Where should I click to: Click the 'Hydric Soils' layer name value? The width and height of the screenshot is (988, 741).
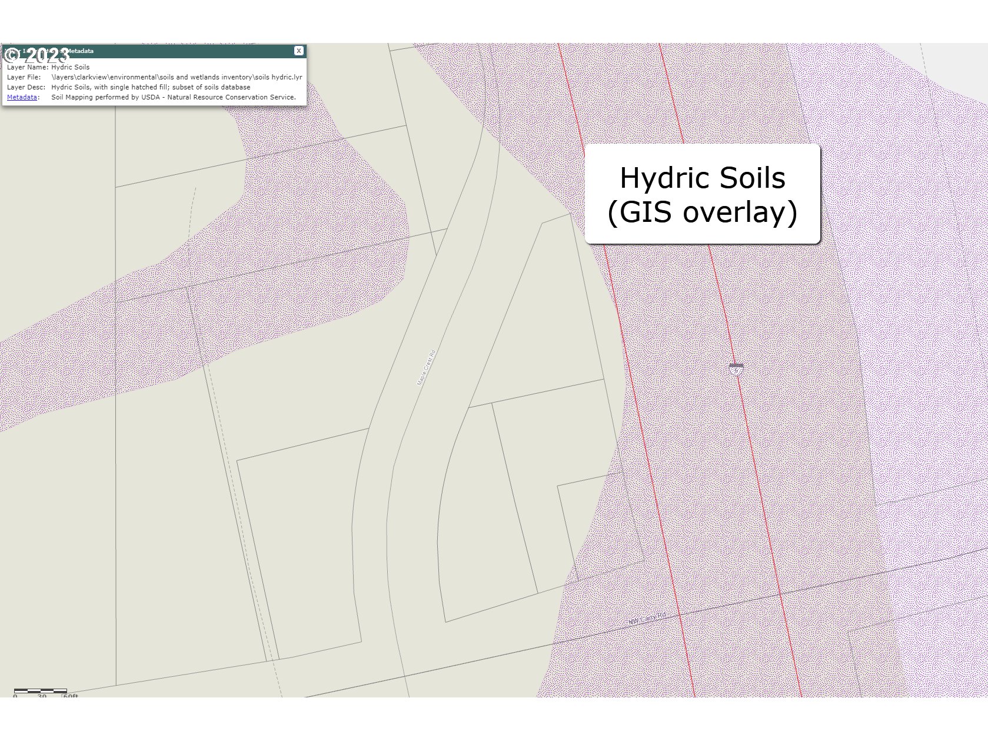(71, 67)
